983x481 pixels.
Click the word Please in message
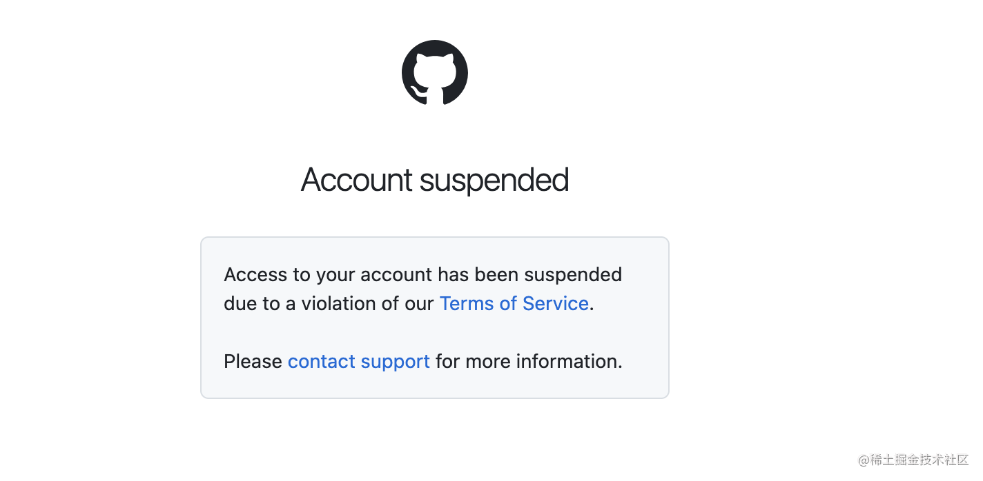pos(253,362)
